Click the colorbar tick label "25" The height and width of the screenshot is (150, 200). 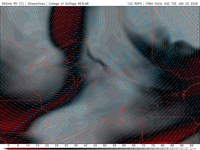coord(57,145)
